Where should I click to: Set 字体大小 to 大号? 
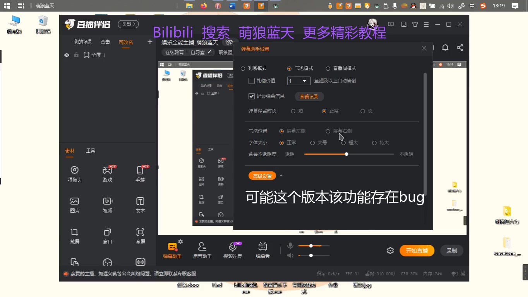click(312, 143)
